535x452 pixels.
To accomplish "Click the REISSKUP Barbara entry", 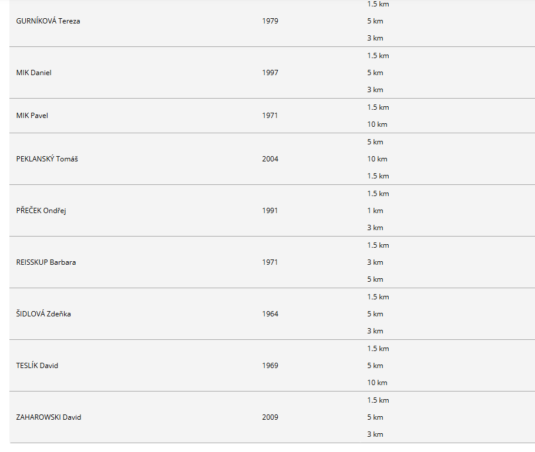I will pos(46,262).
